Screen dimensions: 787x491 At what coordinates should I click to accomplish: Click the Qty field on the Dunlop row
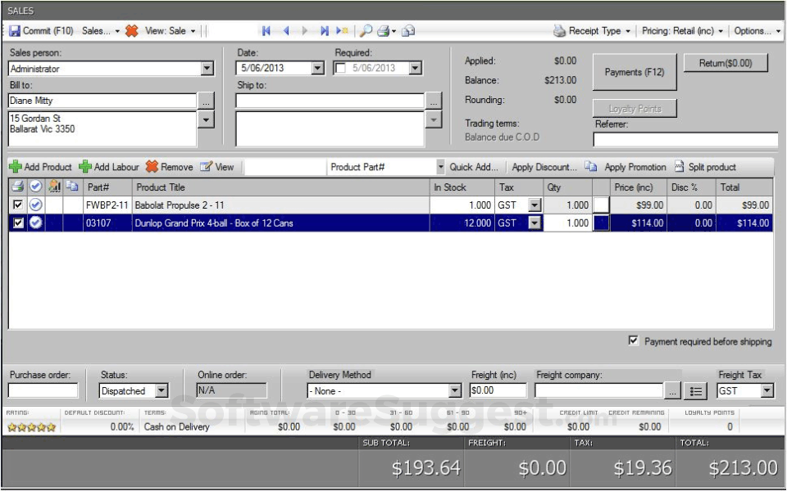(x=567, y=223)
